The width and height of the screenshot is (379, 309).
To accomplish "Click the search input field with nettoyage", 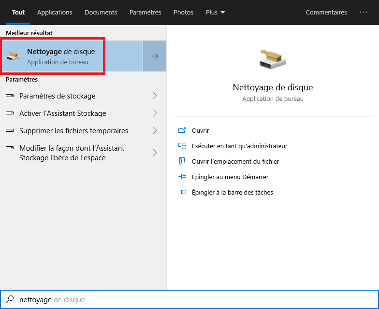I will click(x=193, y=300).
